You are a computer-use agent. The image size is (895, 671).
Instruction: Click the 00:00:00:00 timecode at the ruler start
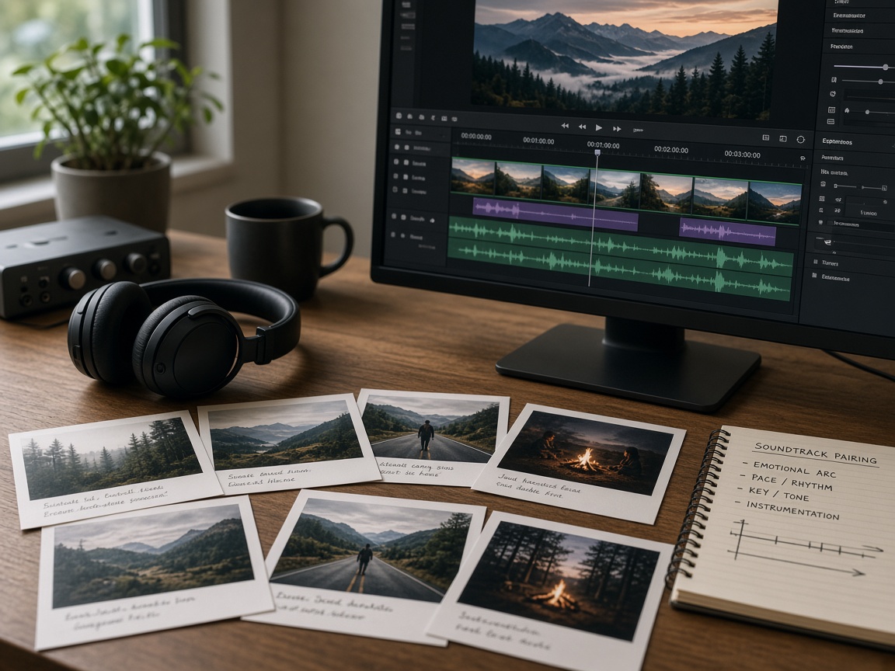(x=476, y=137)
